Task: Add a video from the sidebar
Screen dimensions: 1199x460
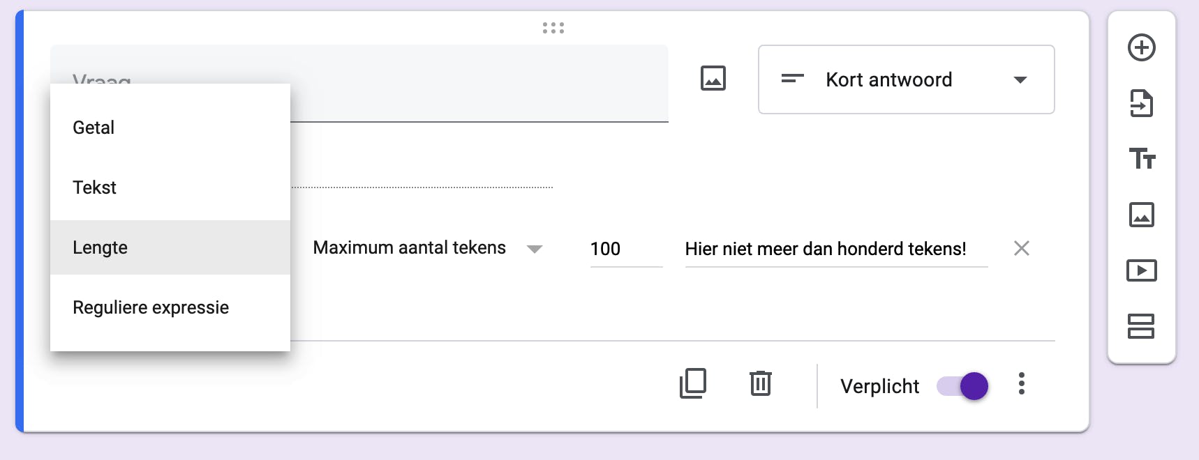Action: 1142,270
